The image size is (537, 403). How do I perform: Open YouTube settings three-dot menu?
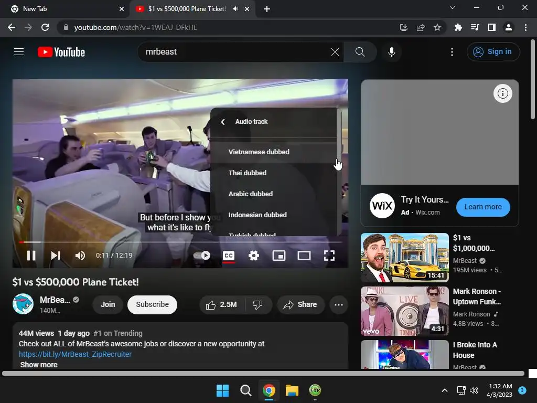452,52
